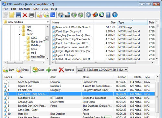The image size is (162, 118).
Task: Open help with the question mark icon
Action: tap(108, 15)
